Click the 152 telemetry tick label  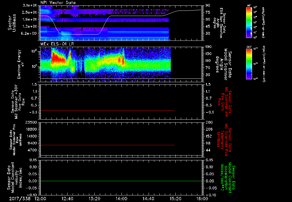[209, 136]
